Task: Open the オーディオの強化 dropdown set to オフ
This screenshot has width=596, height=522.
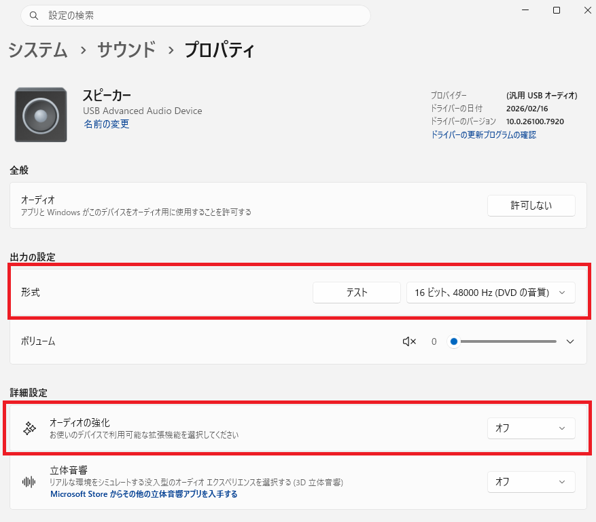Action: pyautogui.click(x=531, y=428)
